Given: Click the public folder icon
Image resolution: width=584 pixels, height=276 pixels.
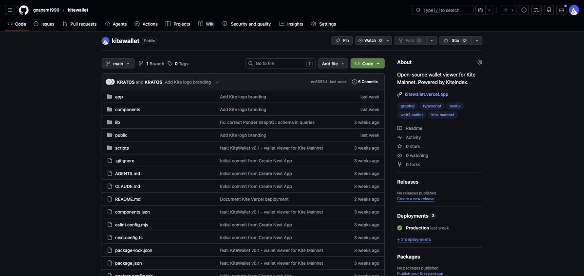Looking at the screenshot, I should (110, 135).
